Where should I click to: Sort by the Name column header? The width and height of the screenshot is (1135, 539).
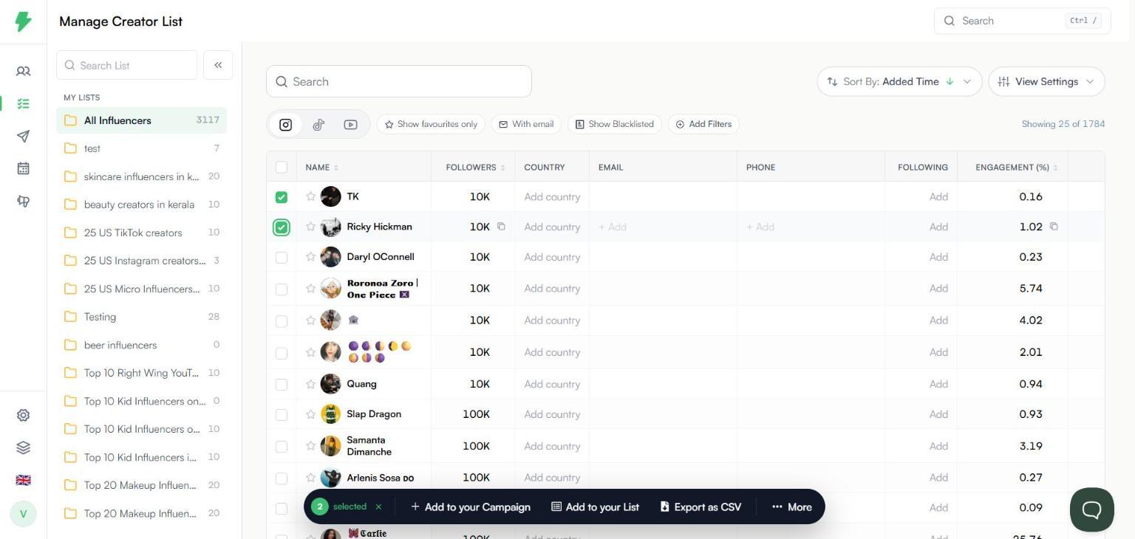tap(322, 168)
